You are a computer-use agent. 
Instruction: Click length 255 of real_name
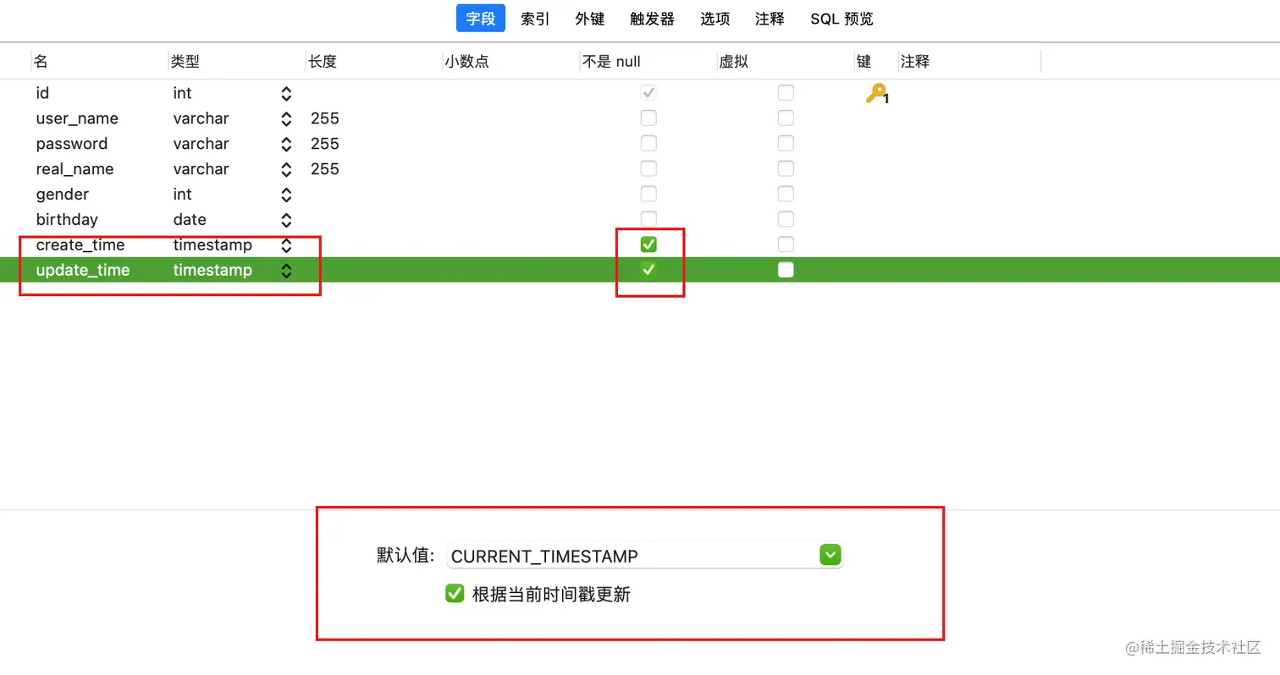(325, 169)
